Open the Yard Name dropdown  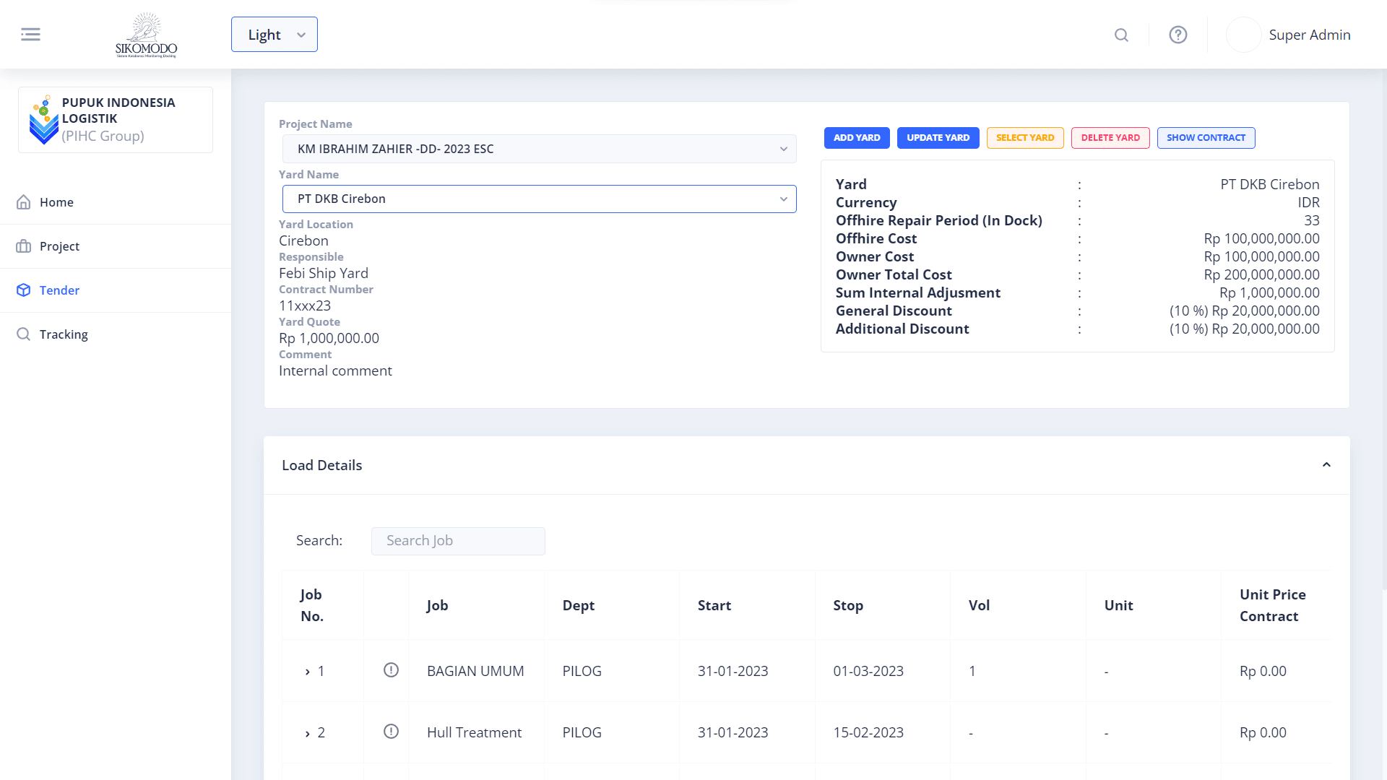point(539,199)
